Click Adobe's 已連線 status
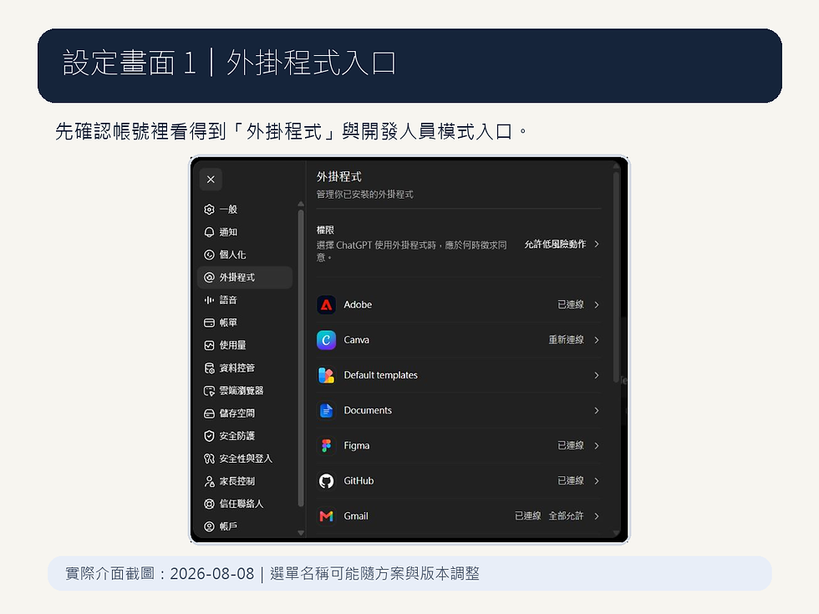Viewport: 819px width, 614px height. pos(570,304)
